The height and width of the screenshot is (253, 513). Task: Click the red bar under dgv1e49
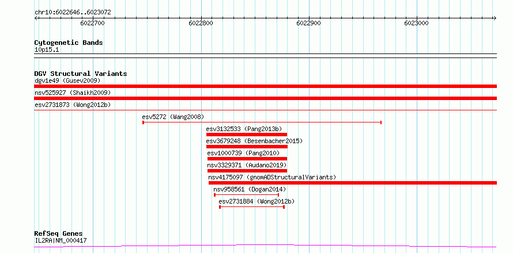tap(265, 86)
